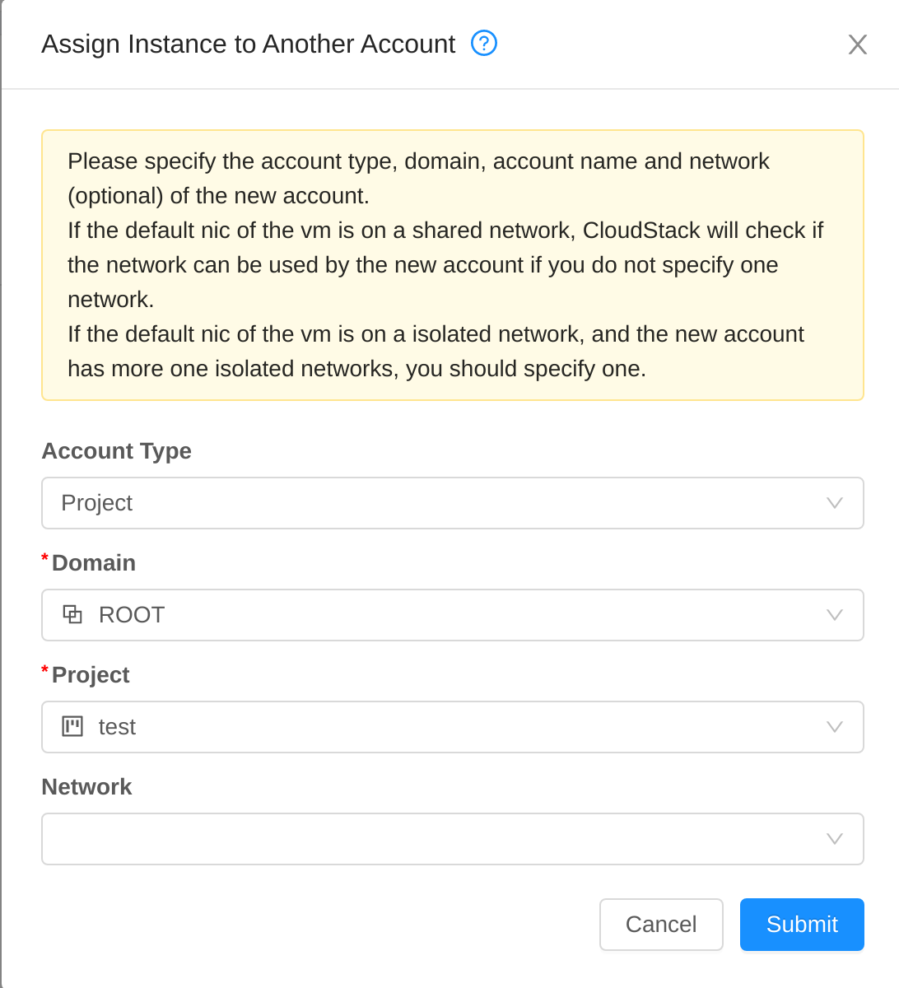Screen dimensions: 899x988
Task: Click the Network selection field
Action: 452,838
